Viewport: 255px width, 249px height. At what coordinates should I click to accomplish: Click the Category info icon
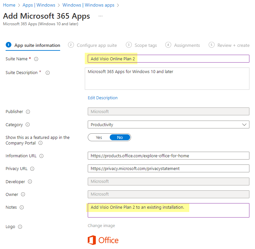click(28, 125)
